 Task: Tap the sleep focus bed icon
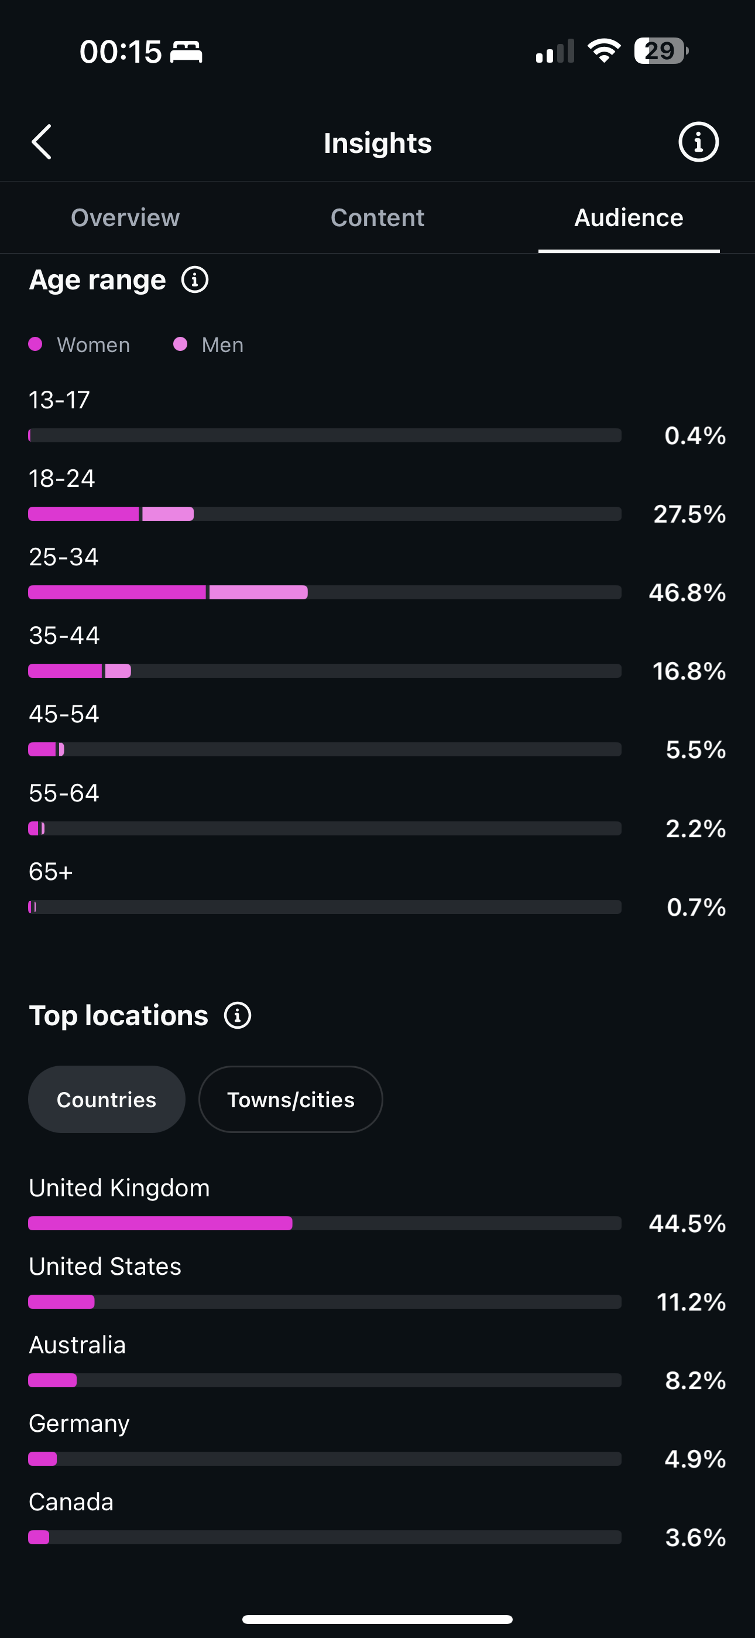pyautogui.click(x=186, y=52)
